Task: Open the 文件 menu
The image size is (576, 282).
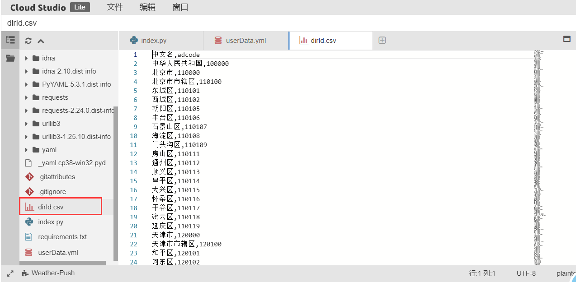Action: pos(115,7)
